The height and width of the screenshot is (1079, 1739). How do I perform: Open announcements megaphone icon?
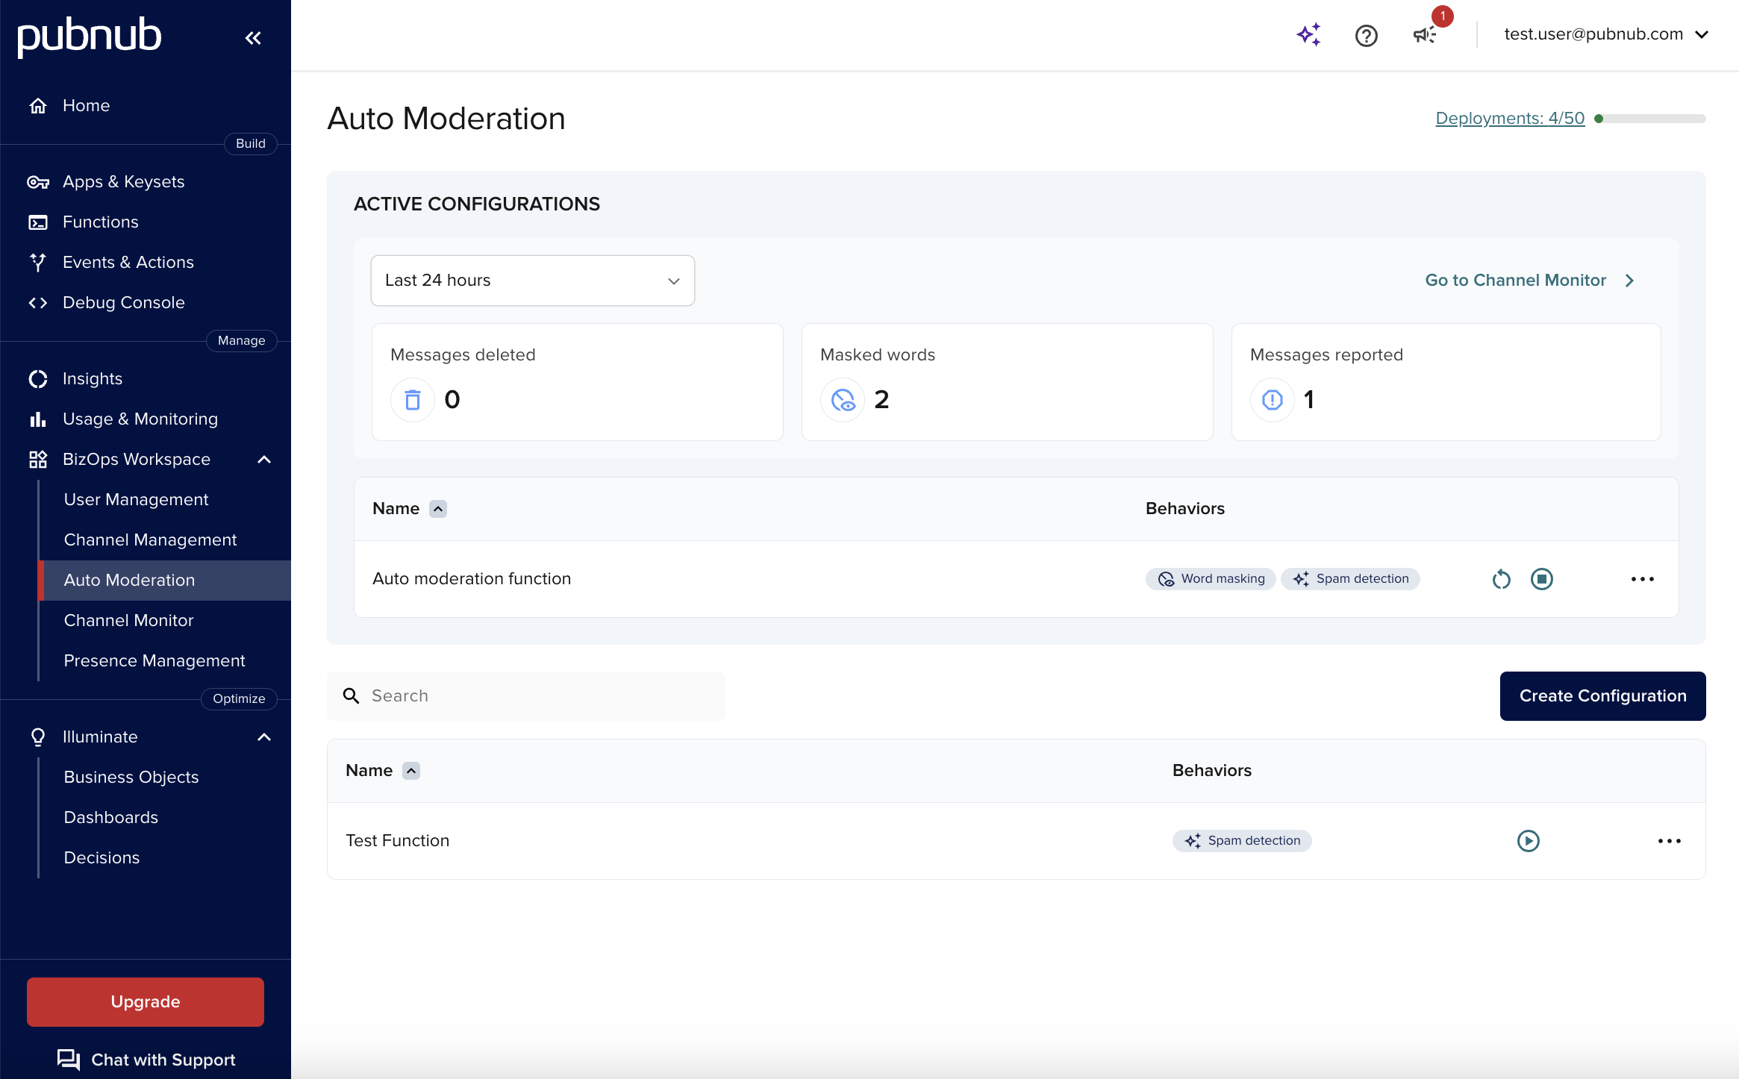1425,34
